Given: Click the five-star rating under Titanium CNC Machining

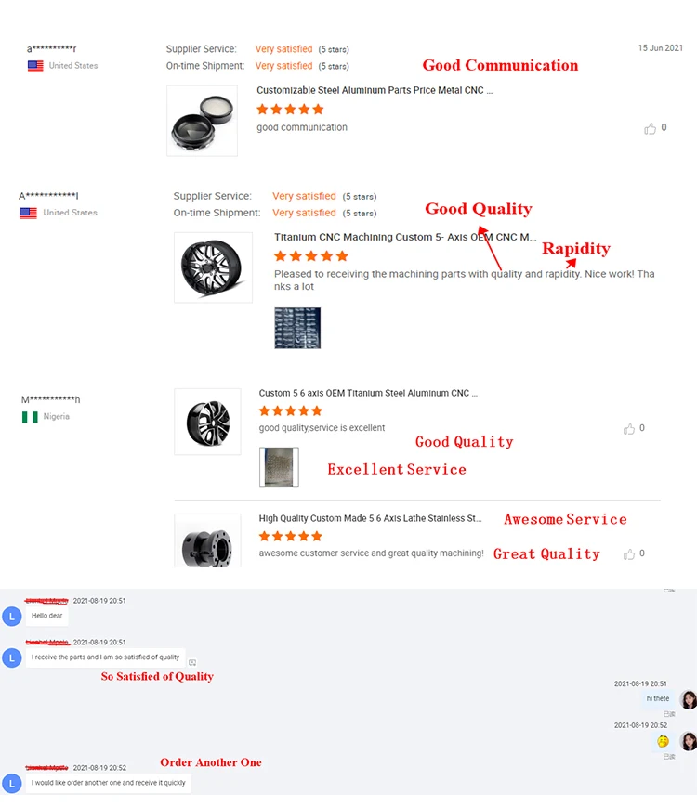Looking at the screenshot, I should click(311, 256).
